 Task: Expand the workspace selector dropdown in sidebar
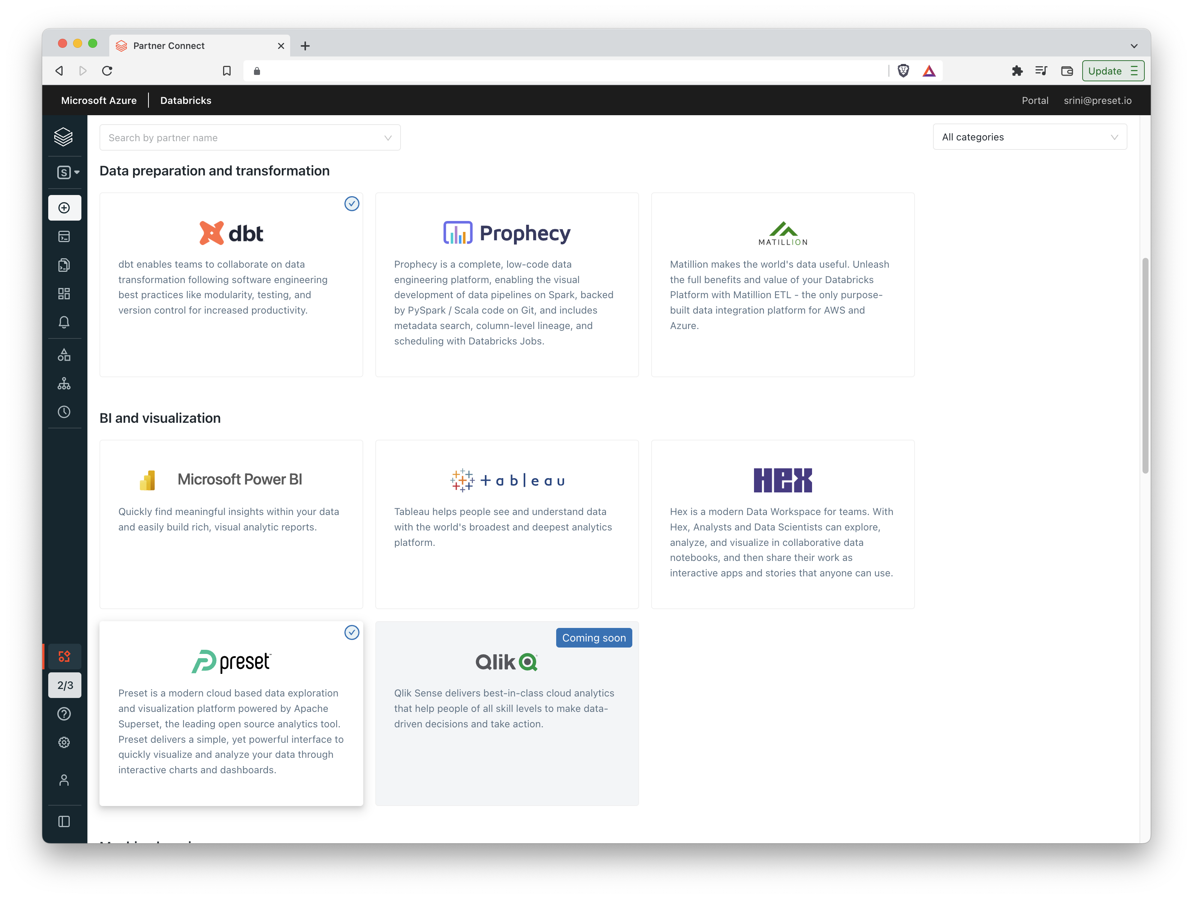tap(64, 171)
